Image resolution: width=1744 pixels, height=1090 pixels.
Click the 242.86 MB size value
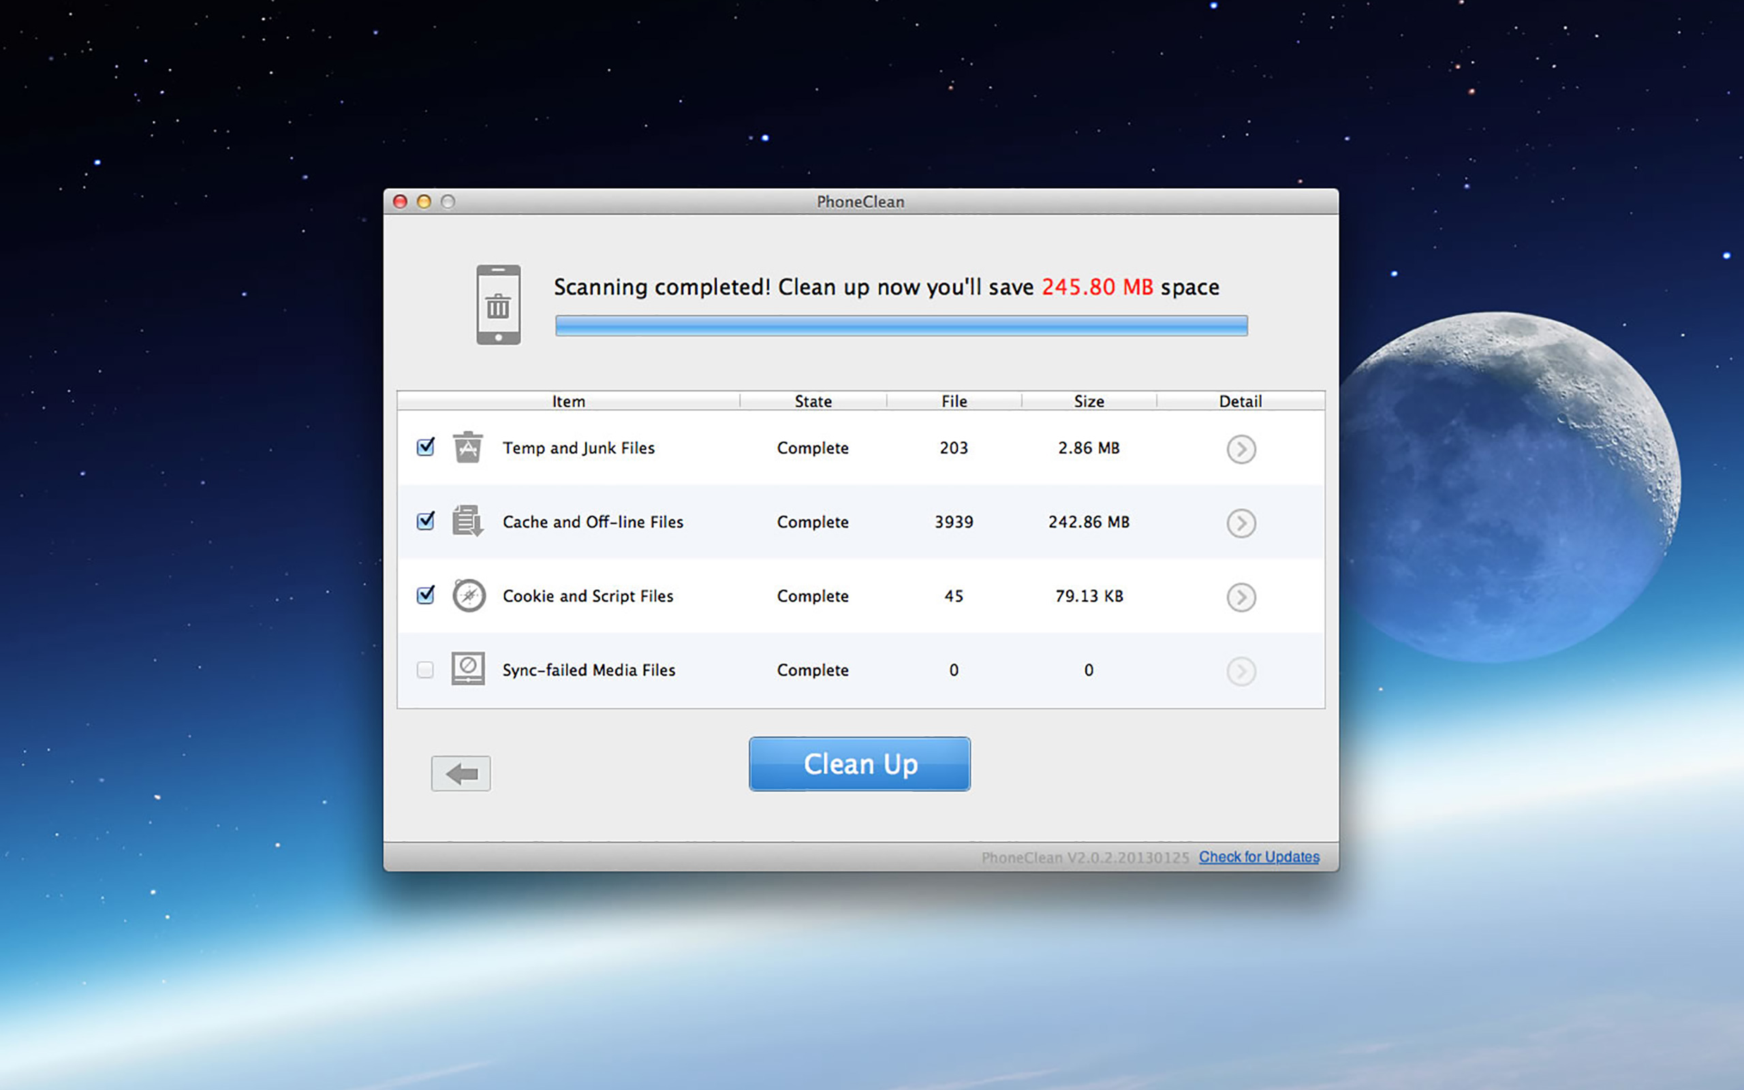pyautogui.click(x=1089, y=522)
